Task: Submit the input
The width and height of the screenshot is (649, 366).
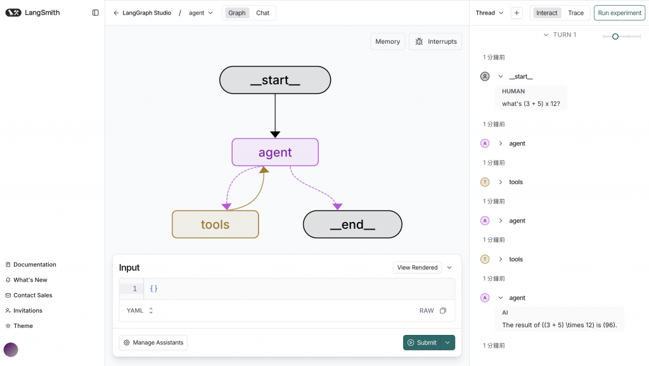Action: click(421, 343)
